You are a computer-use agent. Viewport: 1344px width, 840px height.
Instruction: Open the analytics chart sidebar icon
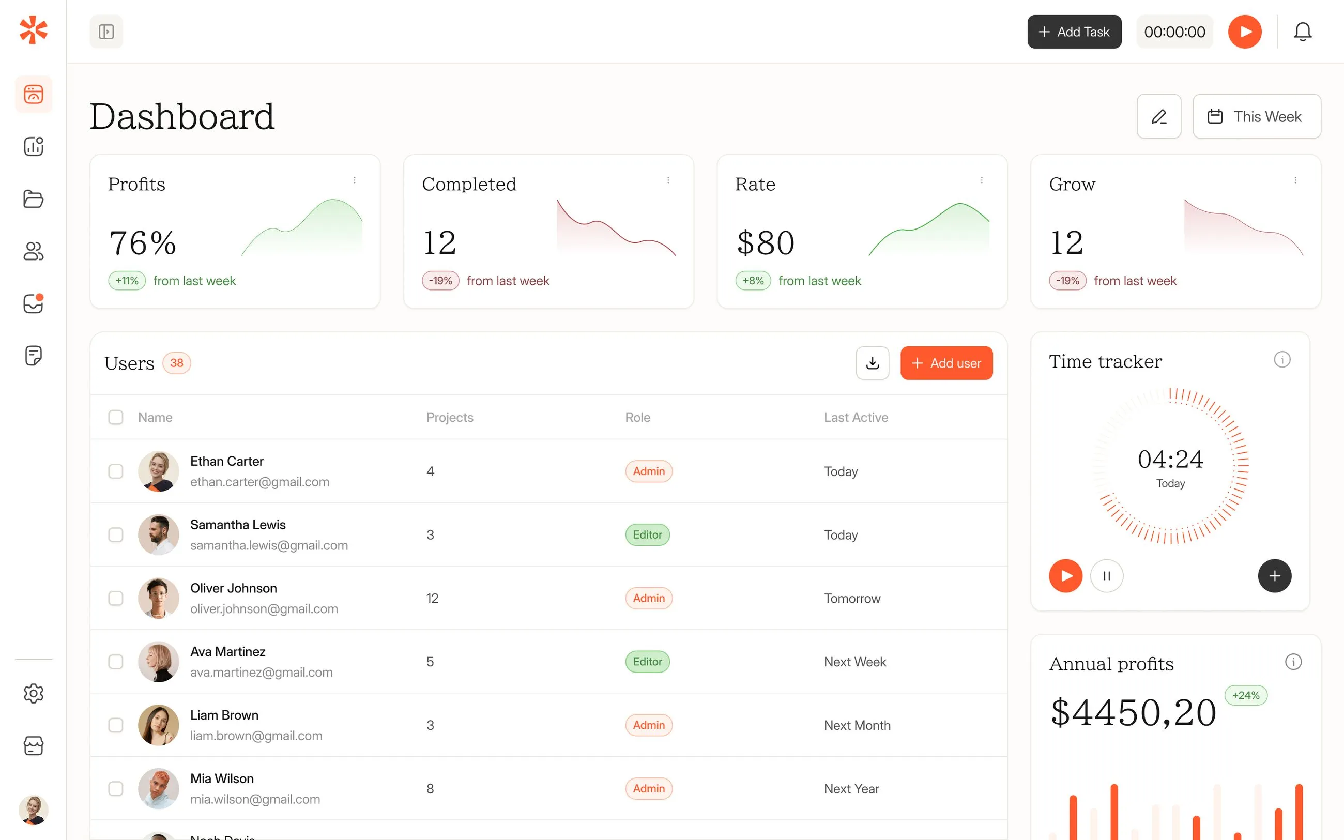click(x=33, y=146)
